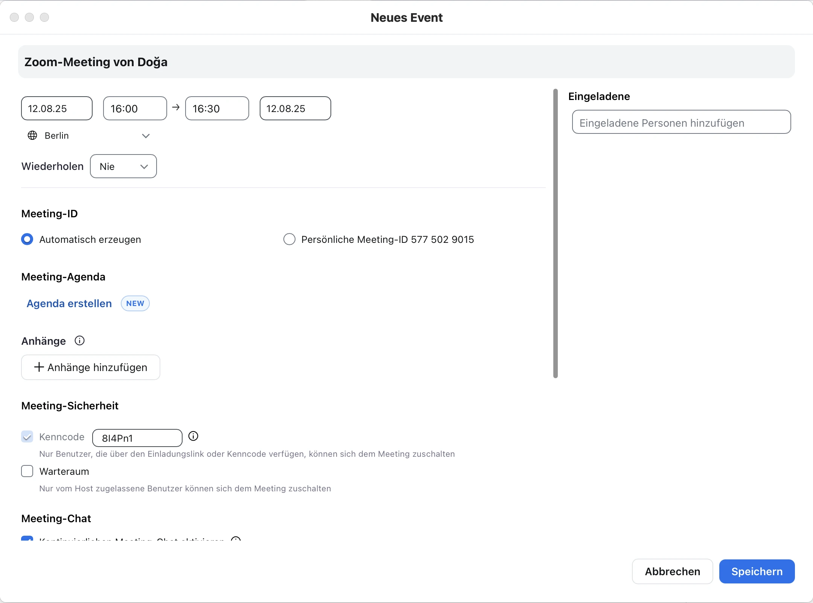Open the Wiederholen Nie dropdown
813x603 pixels.
(123, 166)
